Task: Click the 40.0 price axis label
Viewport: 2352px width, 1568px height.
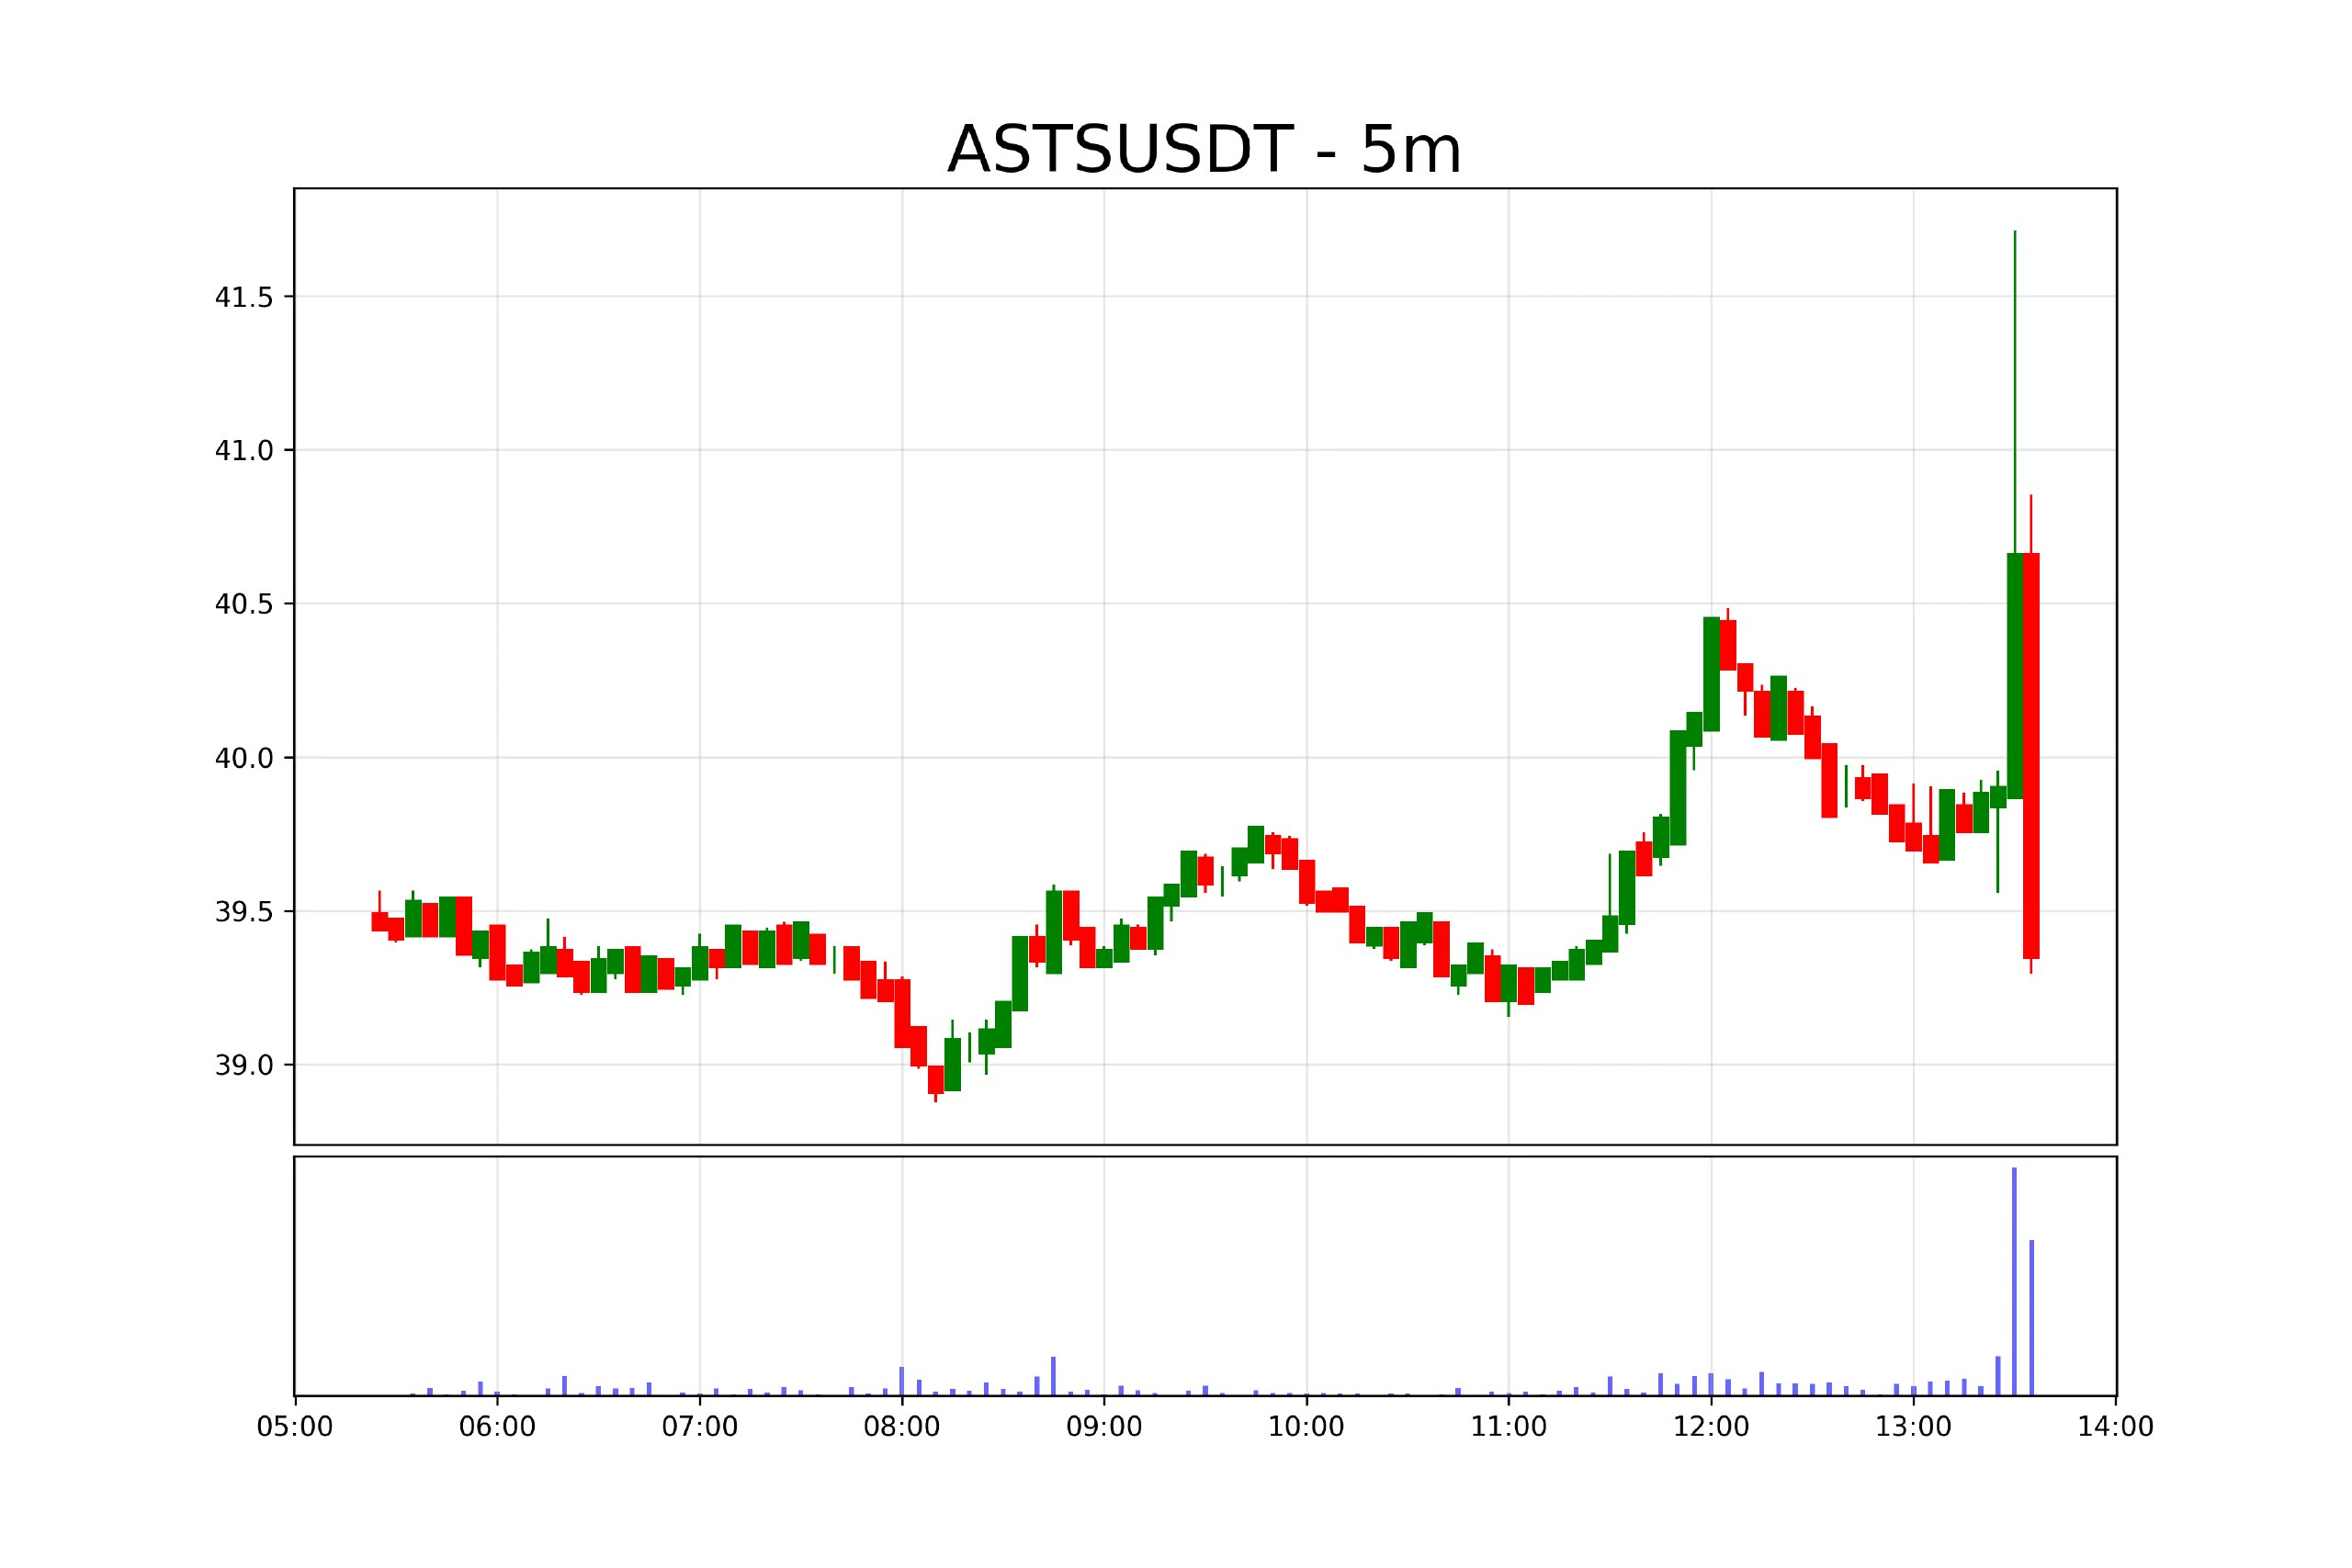Action: click(244, 758)
